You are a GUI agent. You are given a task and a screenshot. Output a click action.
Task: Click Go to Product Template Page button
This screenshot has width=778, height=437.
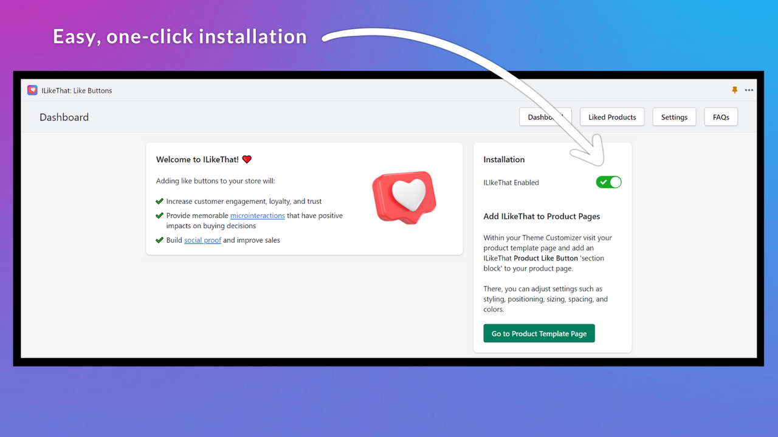coord(539,334)
